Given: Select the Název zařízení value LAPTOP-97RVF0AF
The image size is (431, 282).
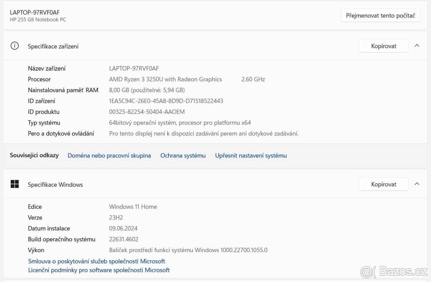Looking at the screenshot, I should point(134,68).
